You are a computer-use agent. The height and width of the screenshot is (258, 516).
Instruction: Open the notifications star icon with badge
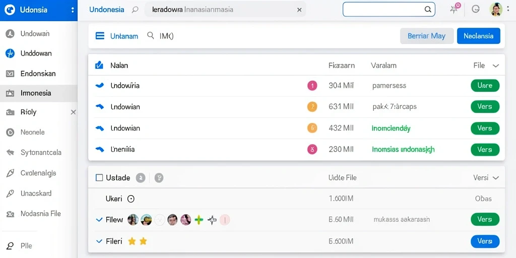pos(455,8)
